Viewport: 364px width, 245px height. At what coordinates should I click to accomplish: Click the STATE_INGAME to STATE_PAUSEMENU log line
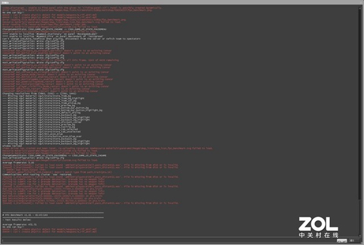[x=54, y=29]
